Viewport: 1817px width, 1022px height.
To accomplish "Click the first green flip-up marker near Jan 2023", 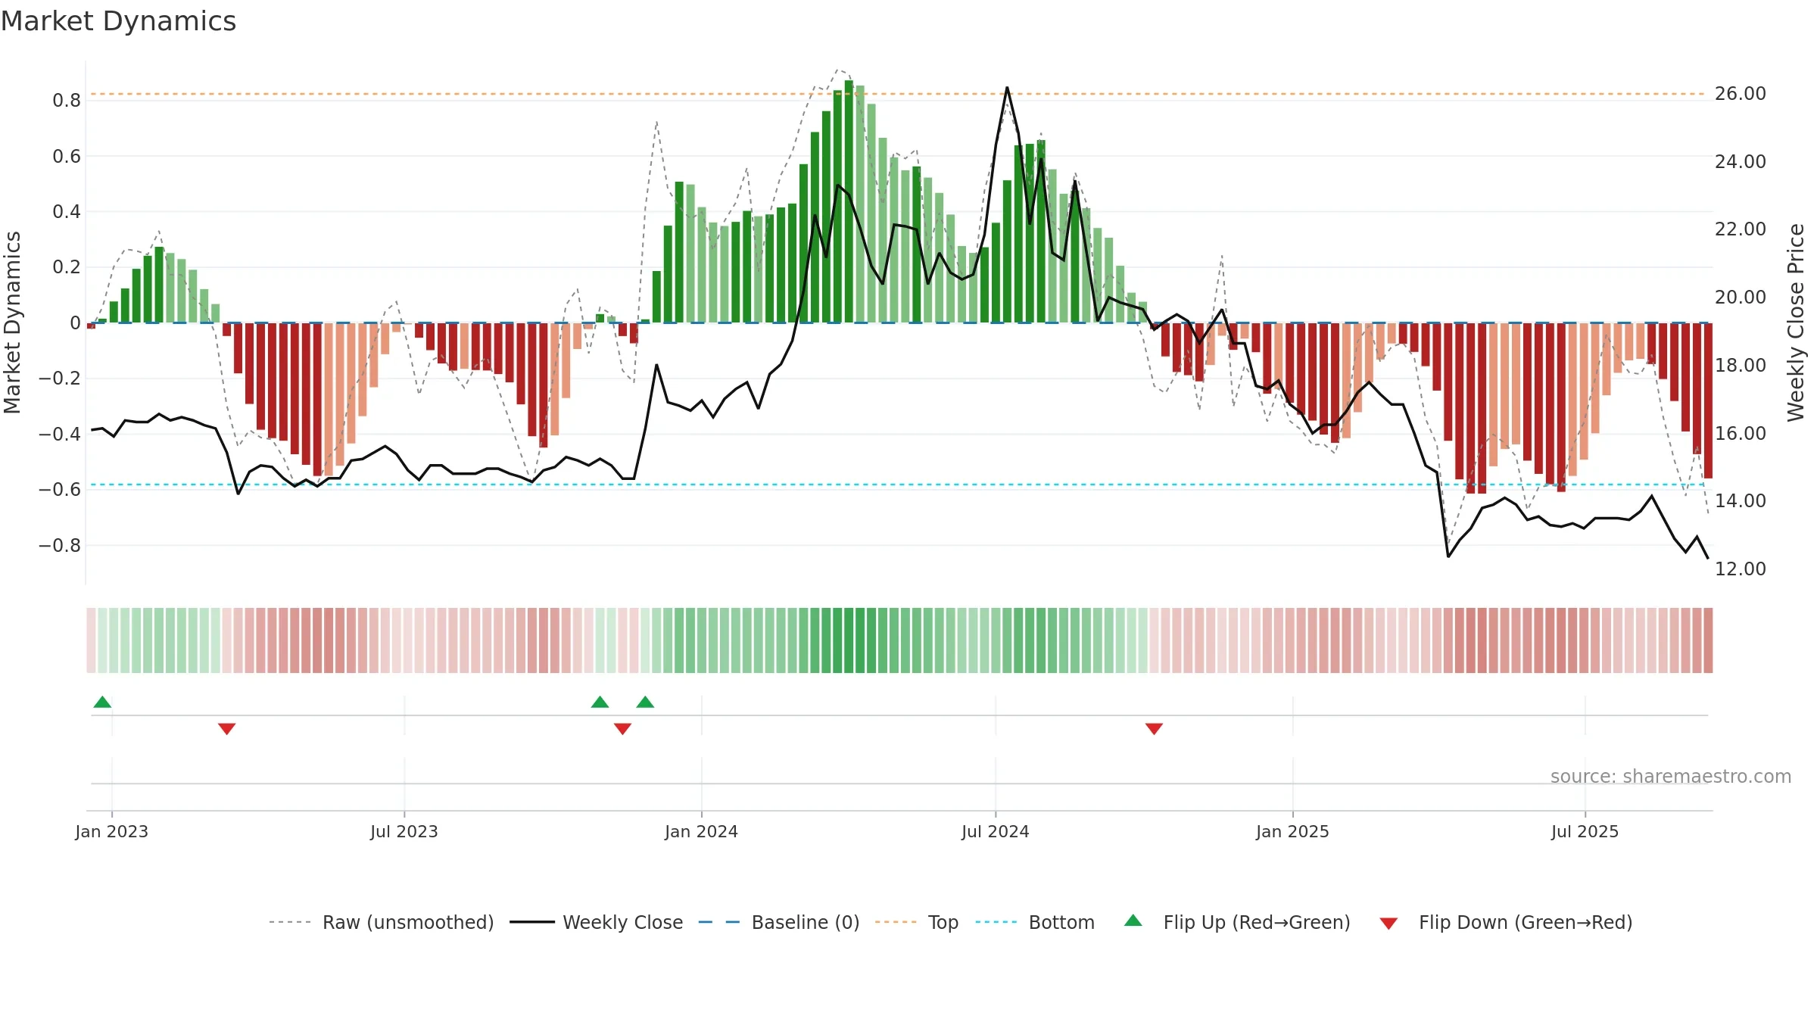I will 102,702.
